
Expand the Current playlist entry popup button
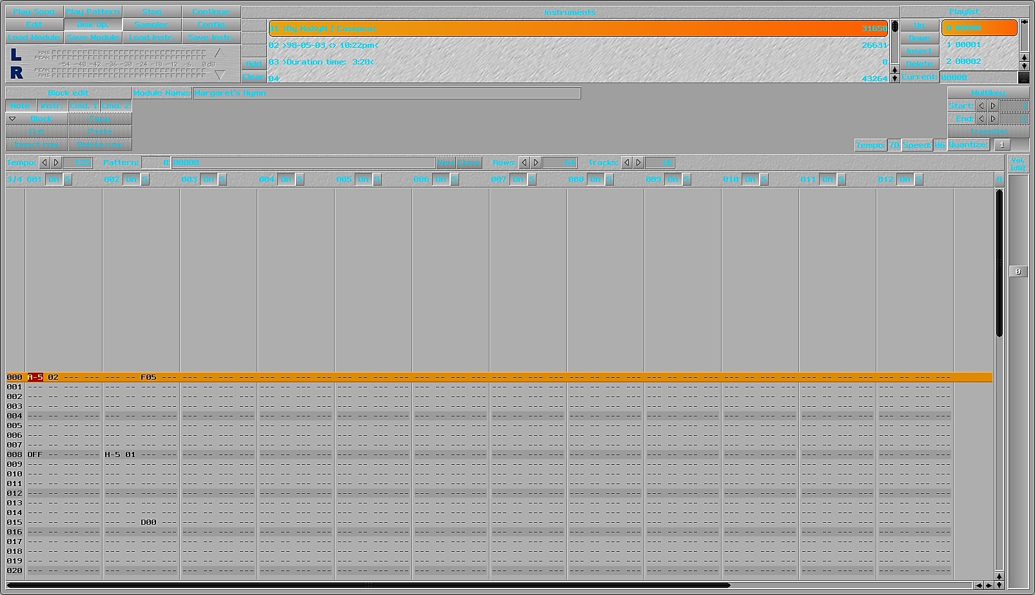(1023, 77)
